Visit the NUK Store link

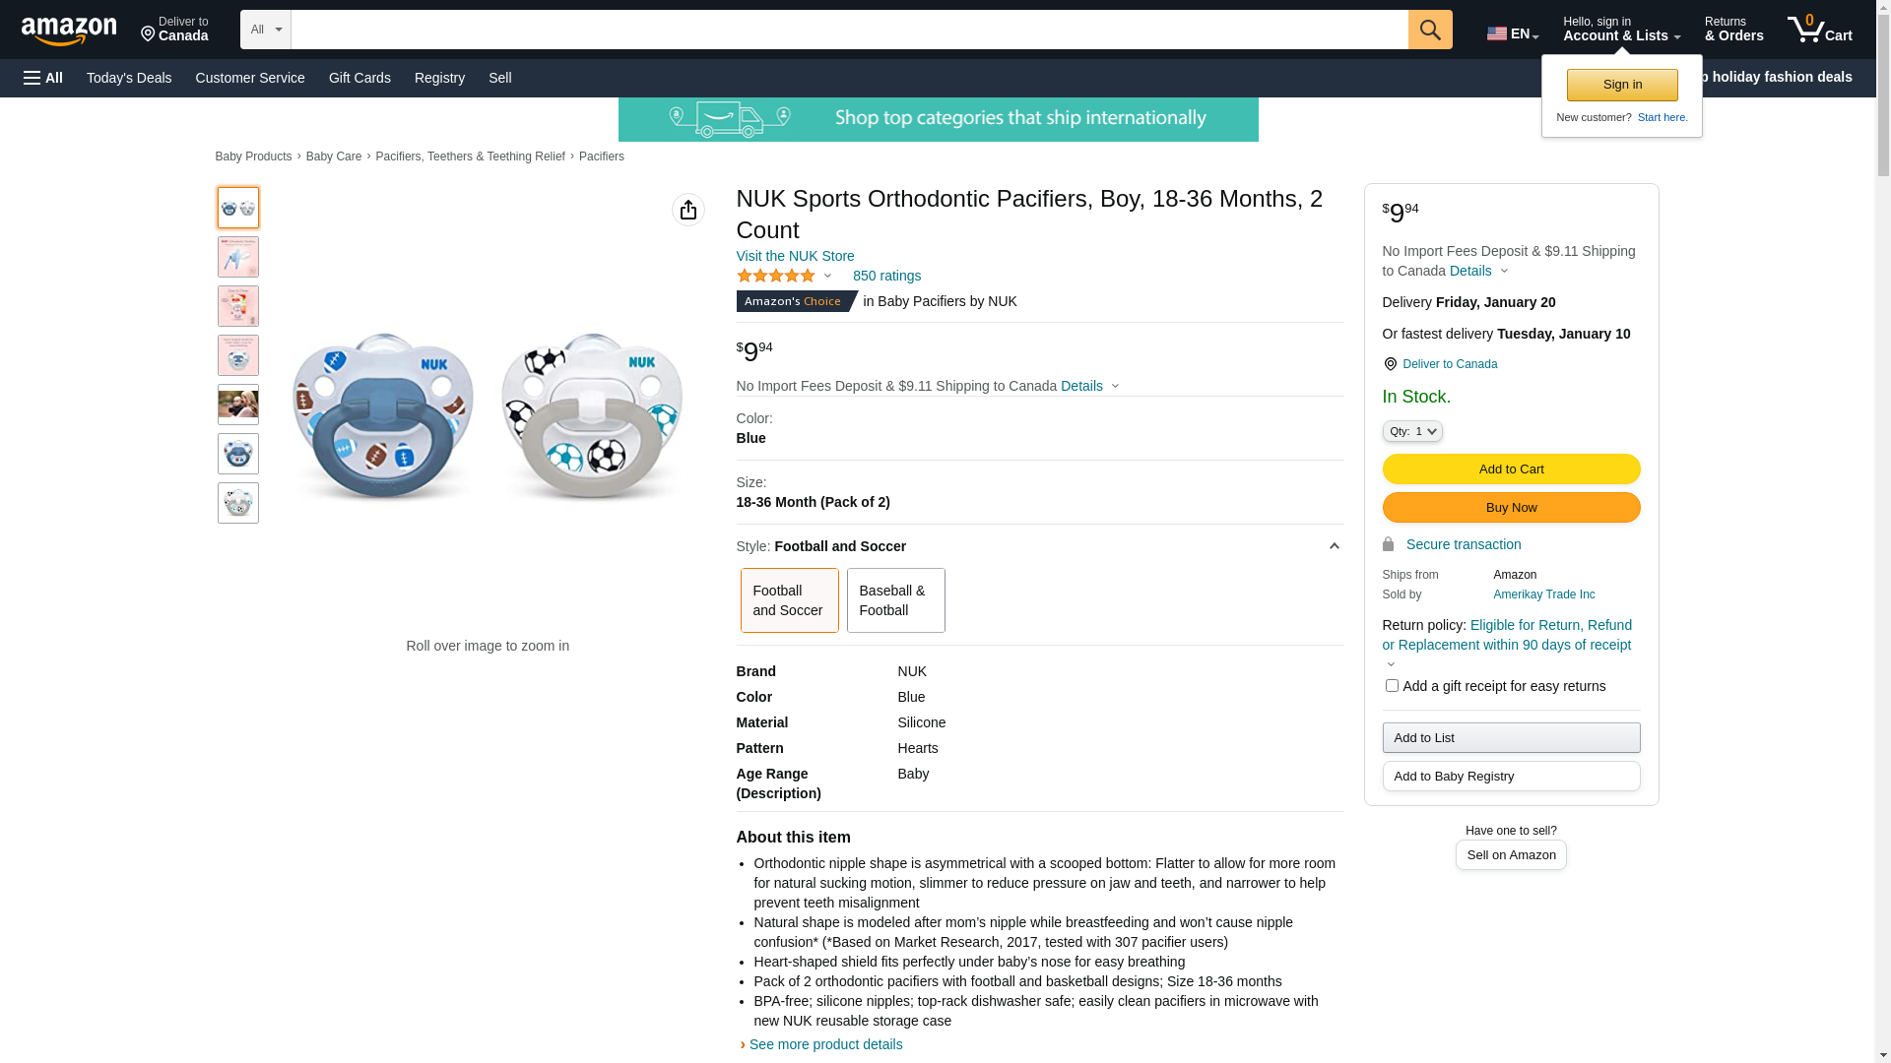coord(795,256)
